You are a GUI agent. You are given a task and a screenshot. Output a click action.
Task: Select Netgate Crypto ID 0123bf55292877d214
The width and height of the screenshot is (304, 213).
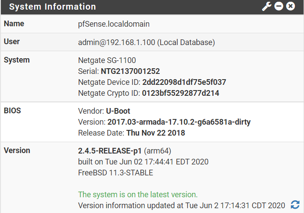(181, 93)
